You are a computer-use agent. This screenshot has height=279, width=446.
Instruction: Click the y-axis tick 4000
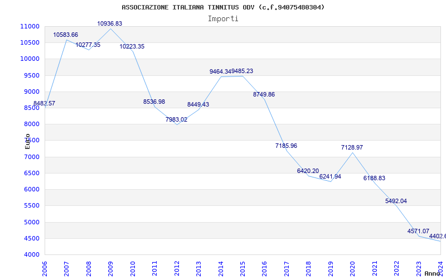pyautogui.click(x=31, y=254)
